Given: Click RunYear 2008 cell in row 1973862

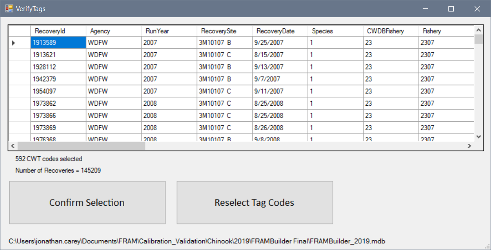Looking at the screenshot, I should 169,104.
